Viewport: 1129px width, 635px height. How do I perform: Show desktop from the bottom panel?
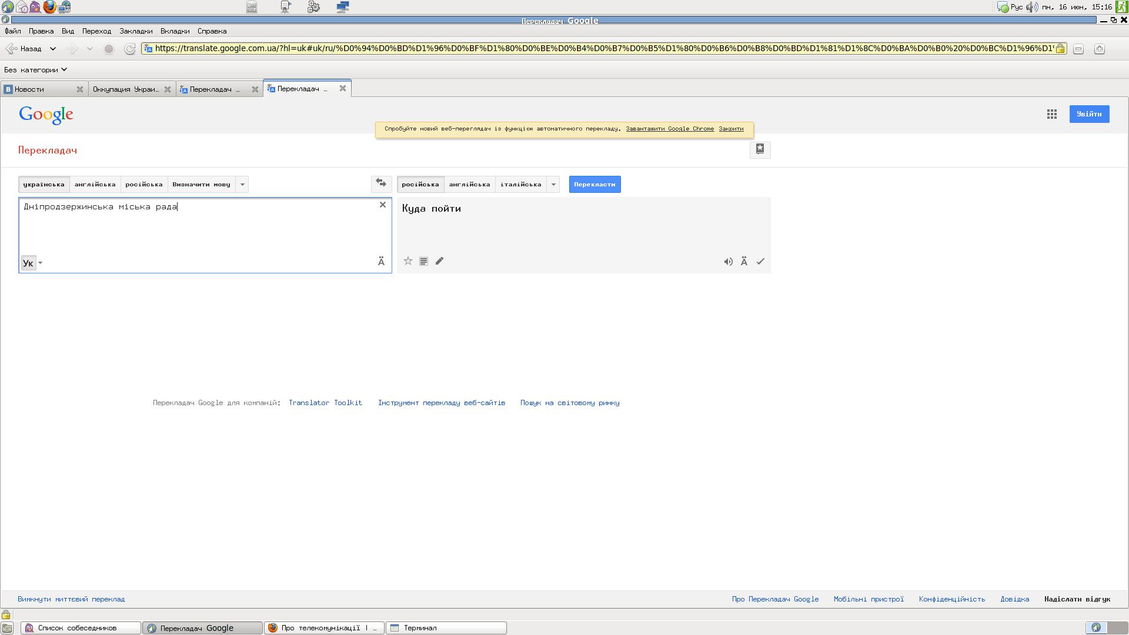(x=7, y=628)
